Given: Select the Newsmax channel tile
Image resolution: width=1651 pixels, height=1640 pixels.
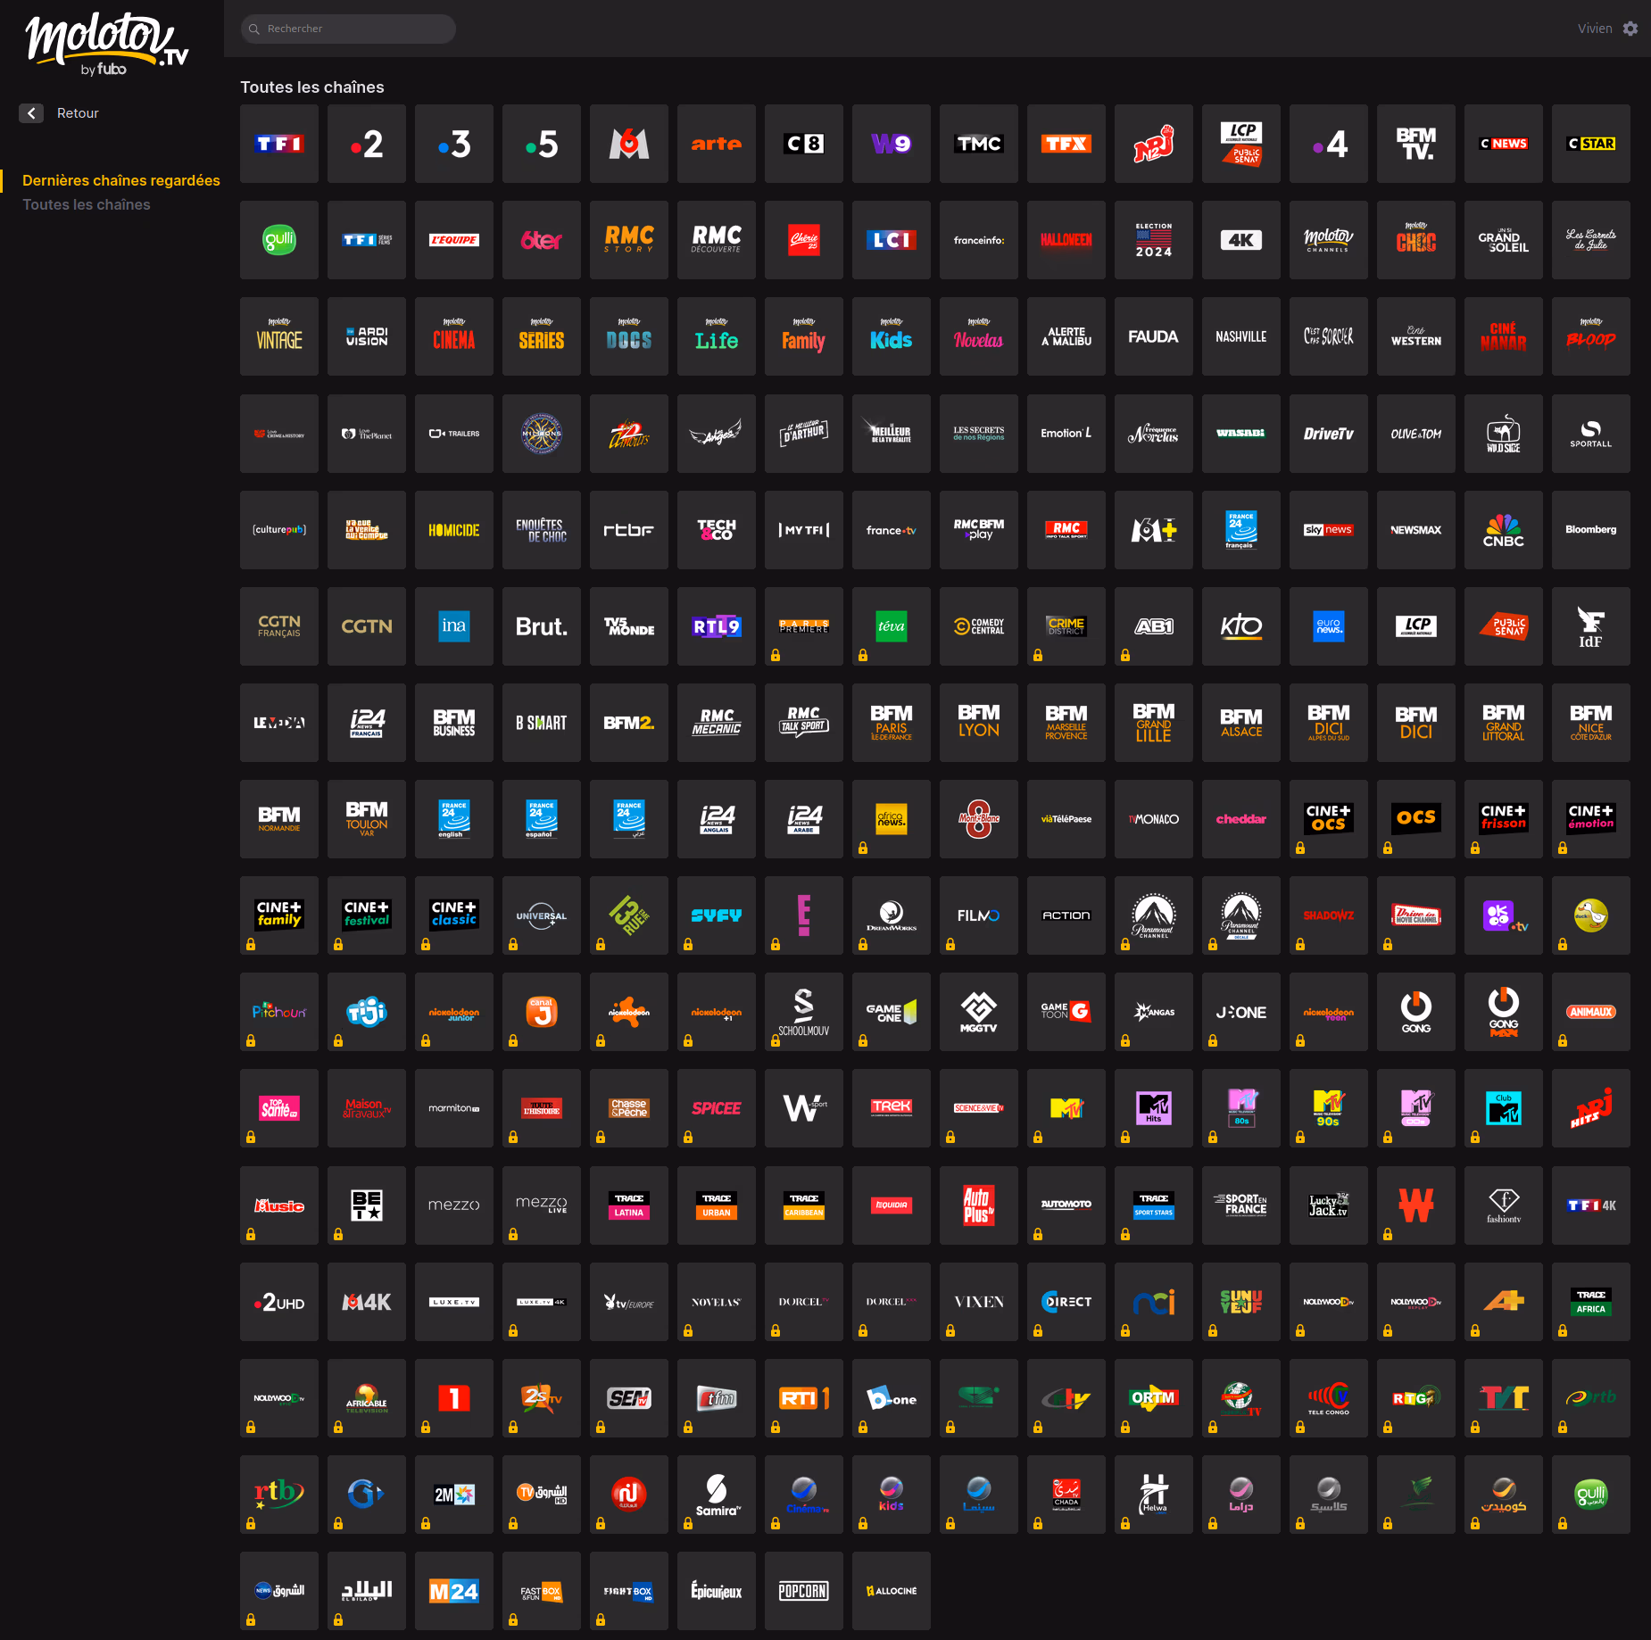Looking at the screenshot, I should tap(1416, 530).
